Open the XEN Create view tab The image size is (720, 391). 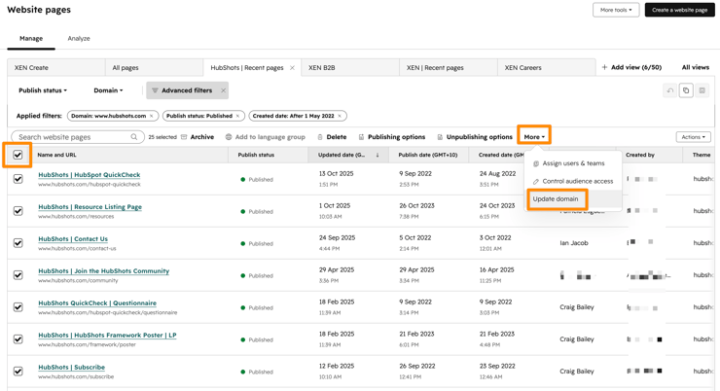pyautogui.click(x=56, y=67)
